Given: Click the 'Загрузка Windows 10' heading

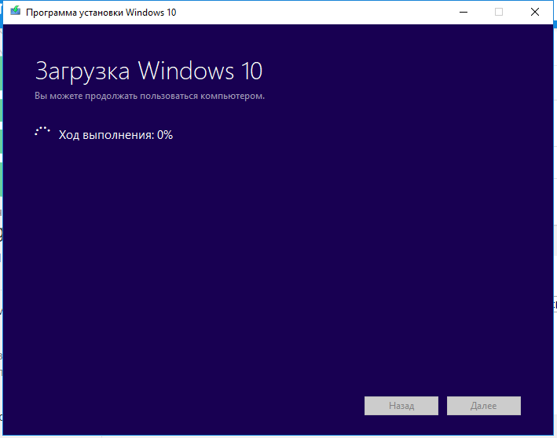Looking at the screenshot, I should point(148,71).
